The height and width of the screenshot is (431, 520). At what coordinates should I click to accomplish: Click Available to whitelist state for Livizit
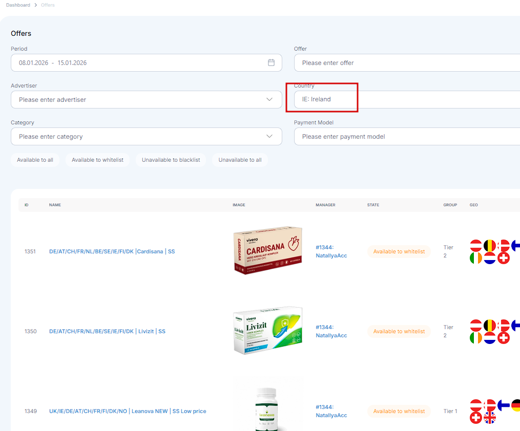coord(399,331)
